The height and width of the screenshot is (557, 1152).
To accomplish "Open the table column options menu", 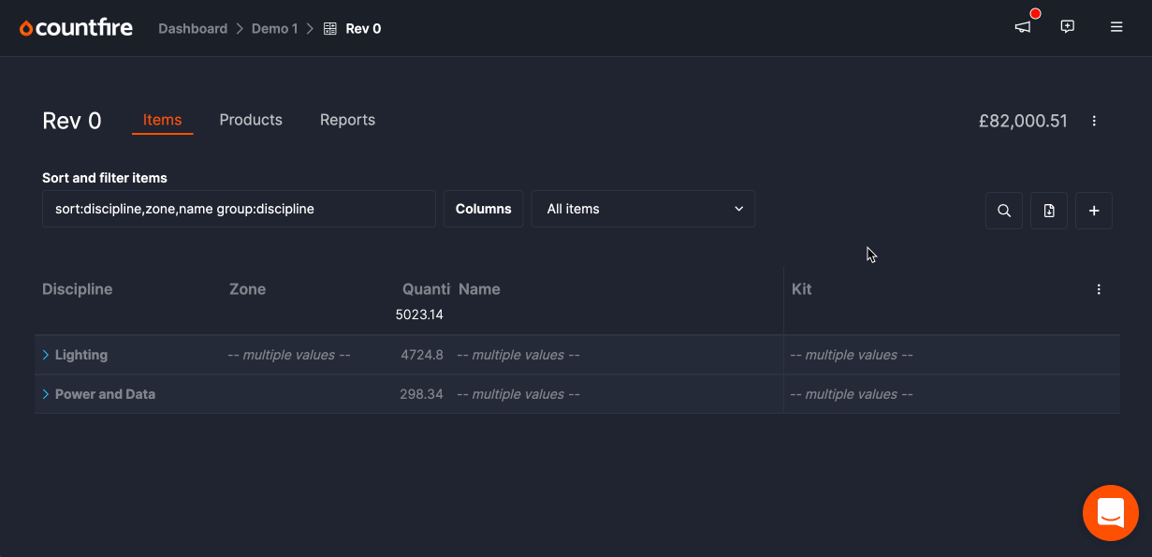I will (1099, 289).
